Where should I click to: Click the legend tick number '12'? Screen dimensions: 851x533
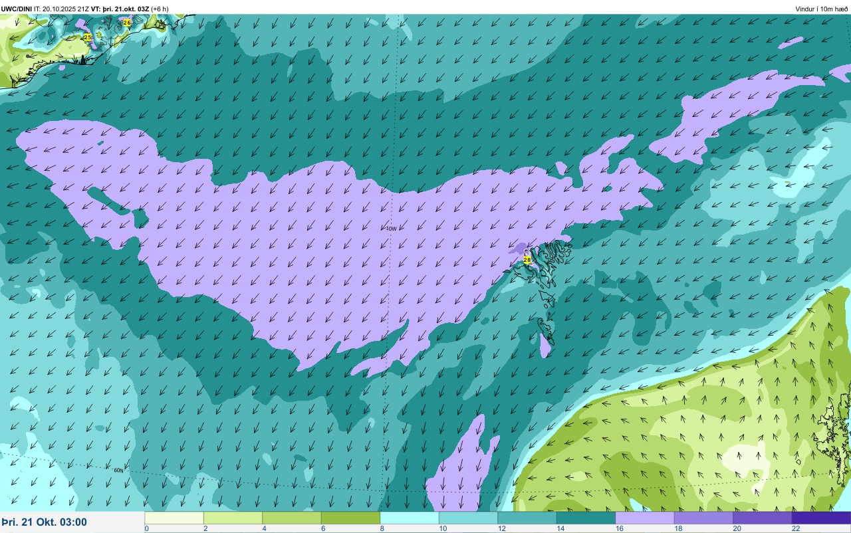point(502,529)
